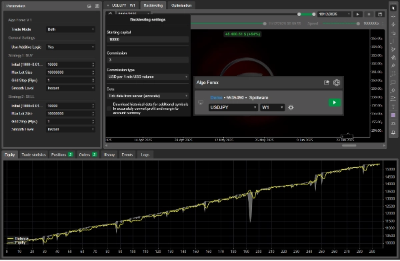Viewport: 400px width, 261px height.
Task: Click the monitor icon left of Demo account
Action: [201, 103]
